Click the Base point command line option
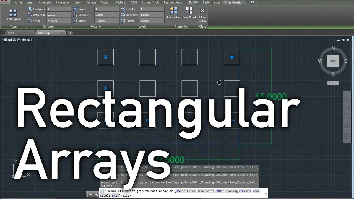The image size is (354, 199). pos(205,191)
